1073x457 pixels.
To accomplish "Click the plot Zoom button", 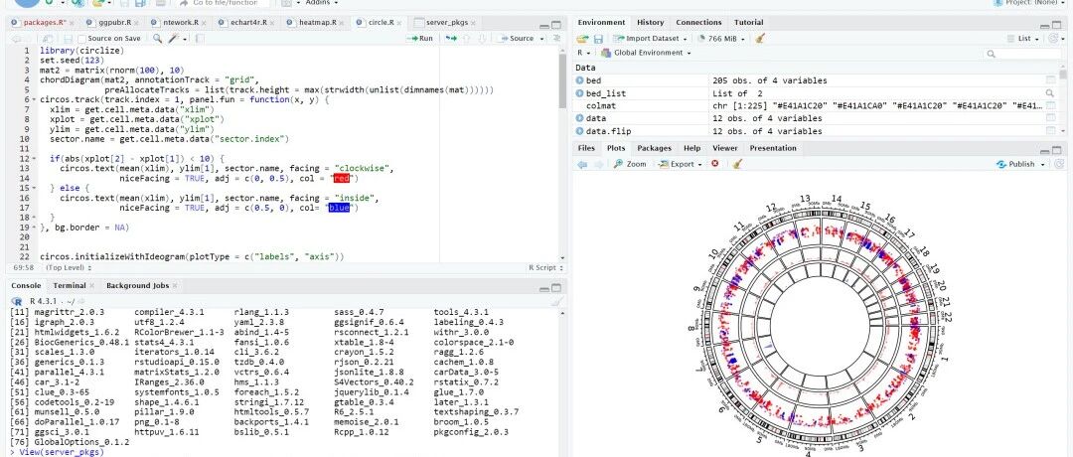I will pyautogui.click(x=630, y=164).
